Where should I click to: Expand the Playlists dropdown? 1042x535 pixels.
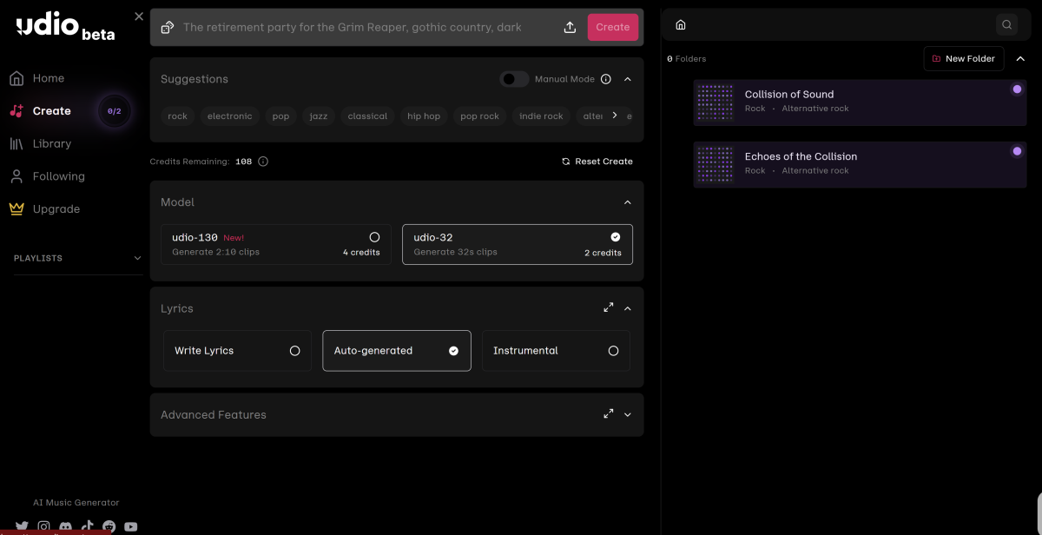[x=137, y=258]
